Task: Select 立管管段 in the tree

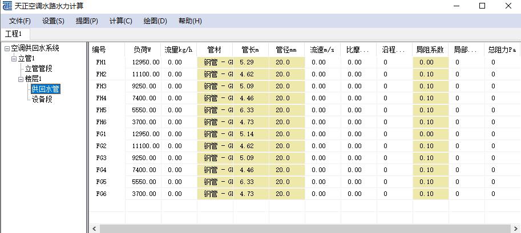Action: pos(38,69)
